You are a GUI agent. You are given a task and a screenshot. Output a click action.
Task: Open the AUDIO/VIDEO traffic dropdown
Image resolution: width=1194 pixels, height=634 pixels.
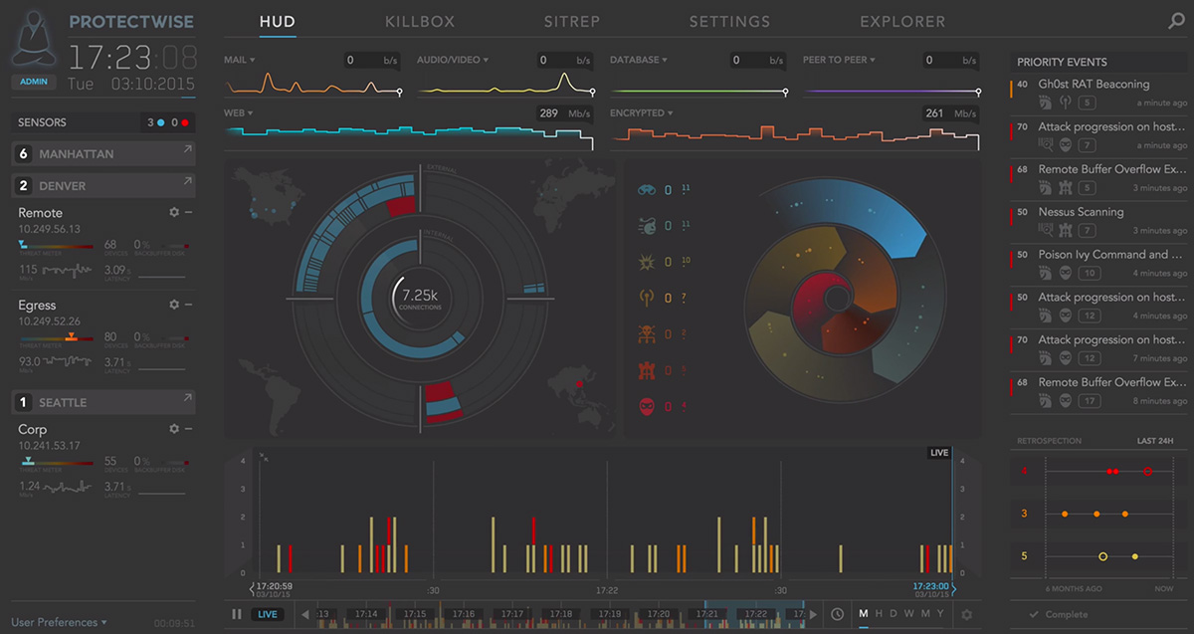click(453, 60)
